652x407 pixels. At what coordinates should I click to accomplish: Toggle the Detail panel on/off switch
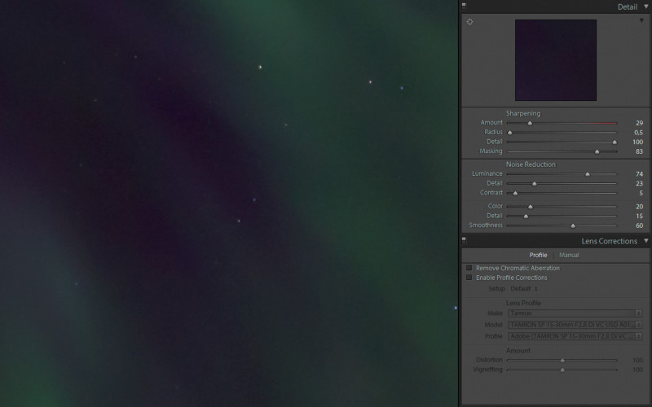click(464, 5)
